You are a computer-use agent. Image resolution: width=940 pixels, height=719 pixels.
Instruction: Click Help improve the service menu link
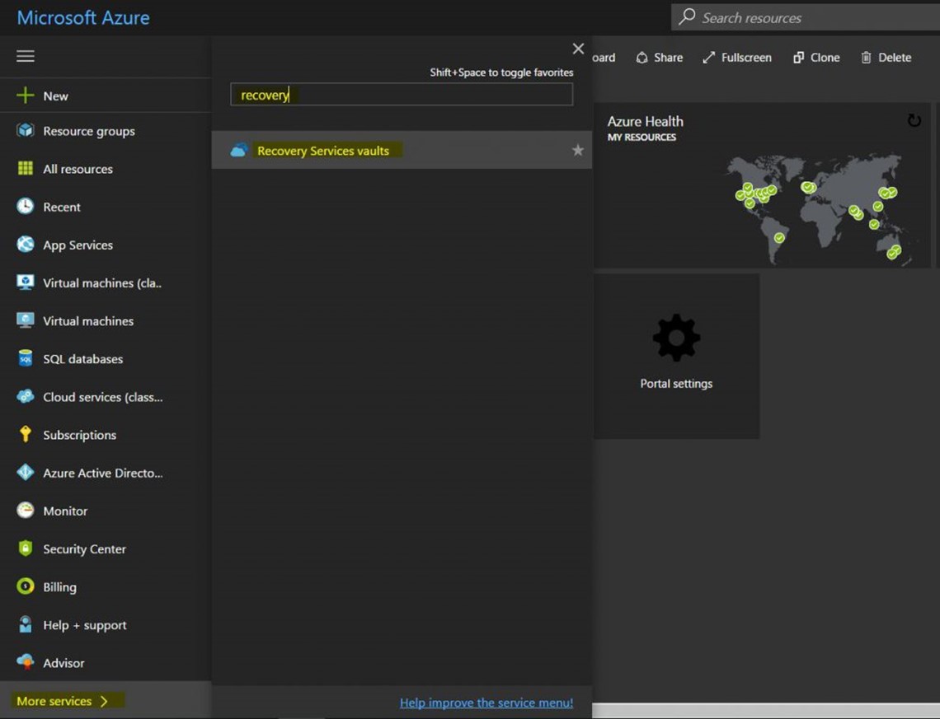(x=486, y=703)
